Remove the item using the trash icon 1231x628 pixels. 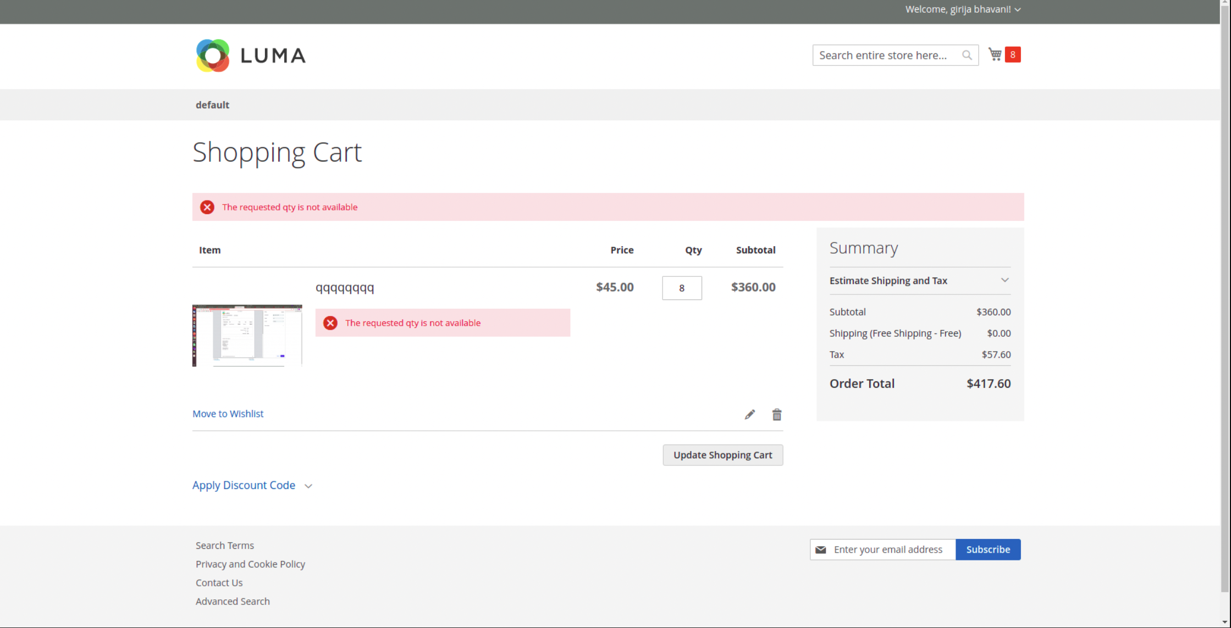coord(777,414)
